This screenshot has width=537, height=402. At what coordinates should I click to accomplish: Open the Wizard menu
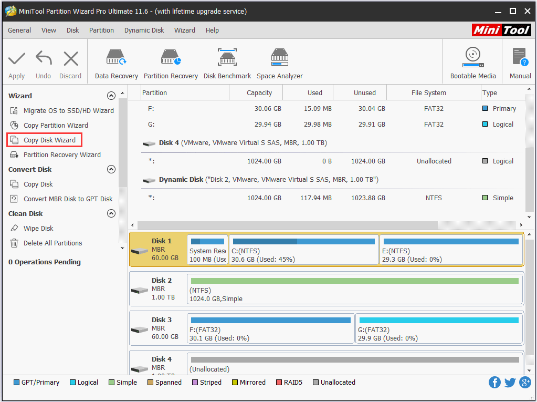(185, 30)
